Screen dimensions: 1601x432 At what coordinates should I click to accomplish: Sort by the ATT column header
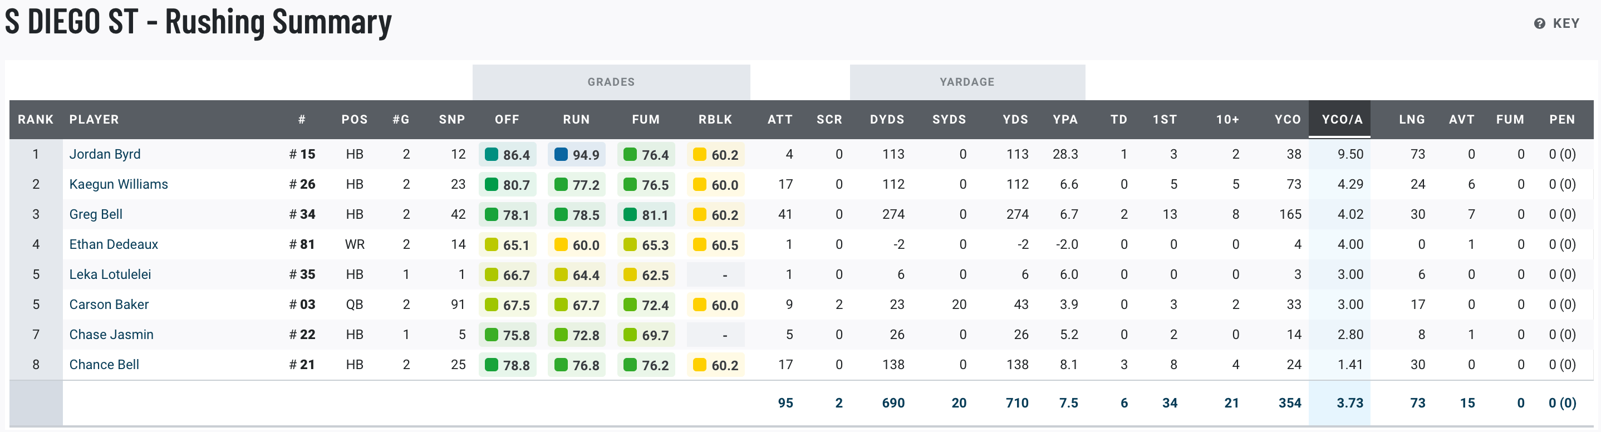[779, 119]
